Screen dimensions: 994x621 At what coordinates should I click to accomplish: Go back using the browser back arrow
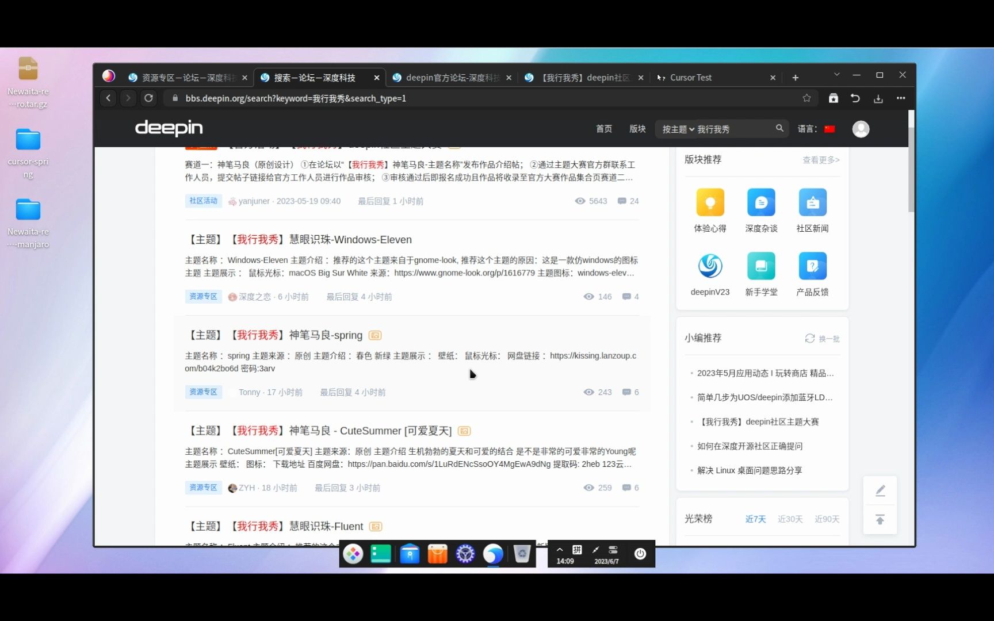[x=108, y=98]
